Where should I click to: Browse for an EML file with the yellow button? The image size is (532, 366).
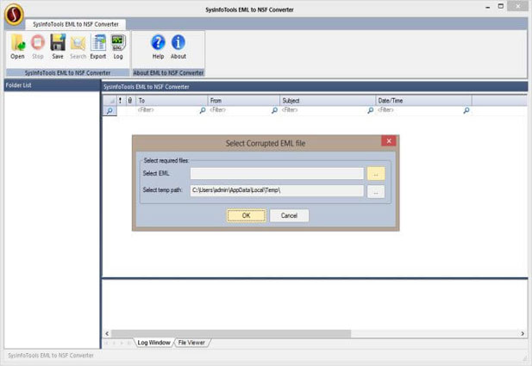pyautogui.click(x=376, y=173)
